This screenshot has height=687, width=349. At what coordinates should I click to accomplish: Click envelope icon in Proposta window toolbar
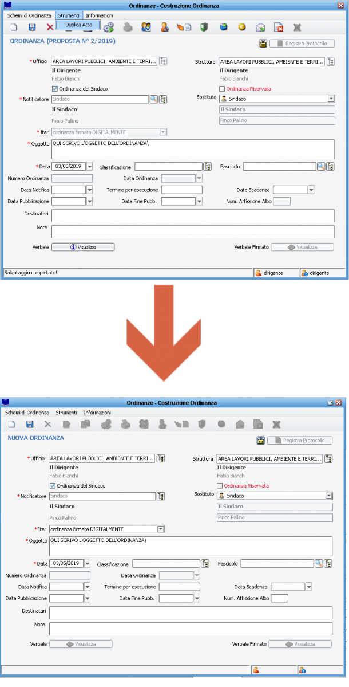coord(261,27)
